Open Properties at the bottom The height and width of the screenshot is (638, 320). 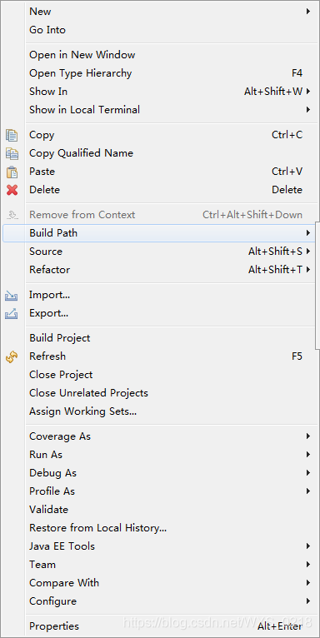click(x=54, y=626)
